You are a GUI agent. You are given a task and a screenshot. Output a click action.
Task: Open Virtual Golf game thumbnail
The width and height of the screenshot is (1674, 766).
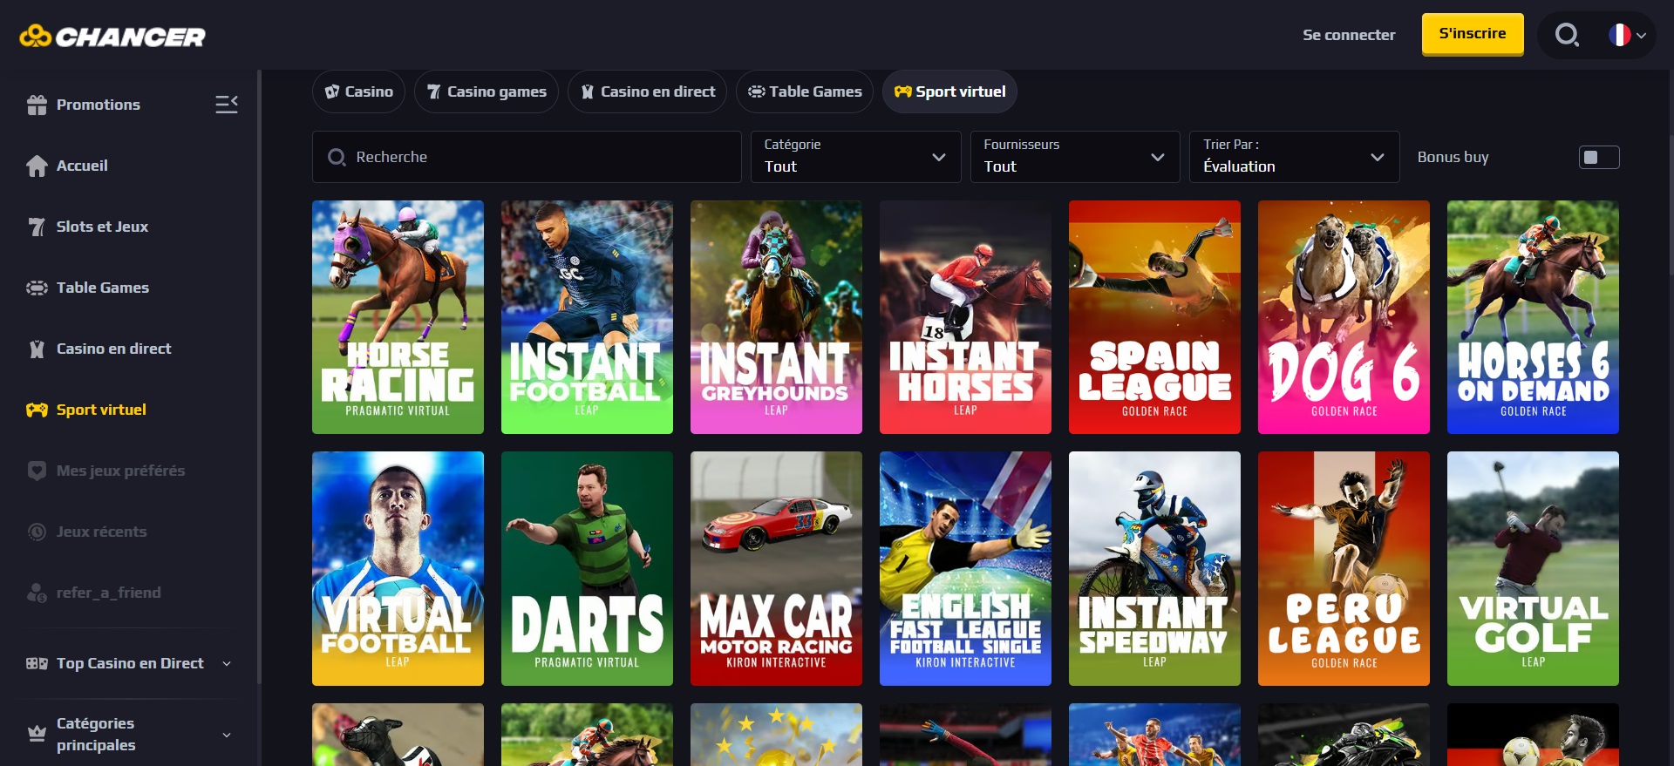(x=1533, y=568)
